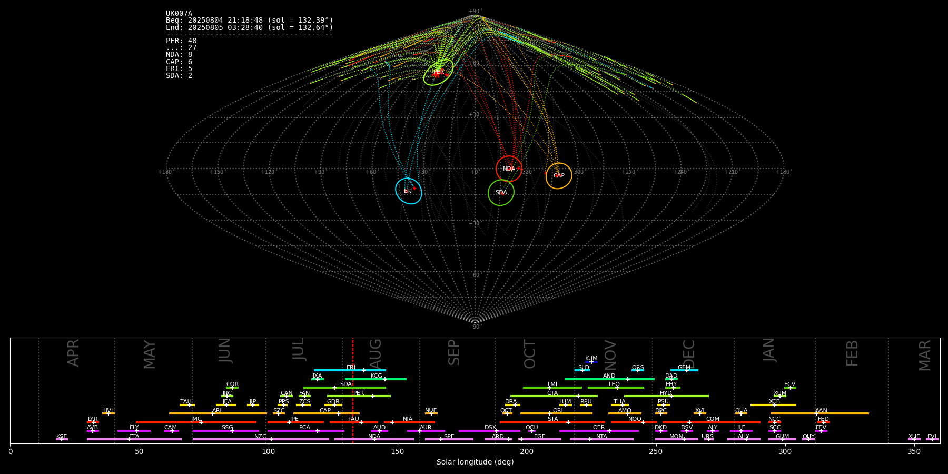Click the ERI radiant circle on sky map
The width and height of the screenshot is (948, 474).
click(409, 191)
